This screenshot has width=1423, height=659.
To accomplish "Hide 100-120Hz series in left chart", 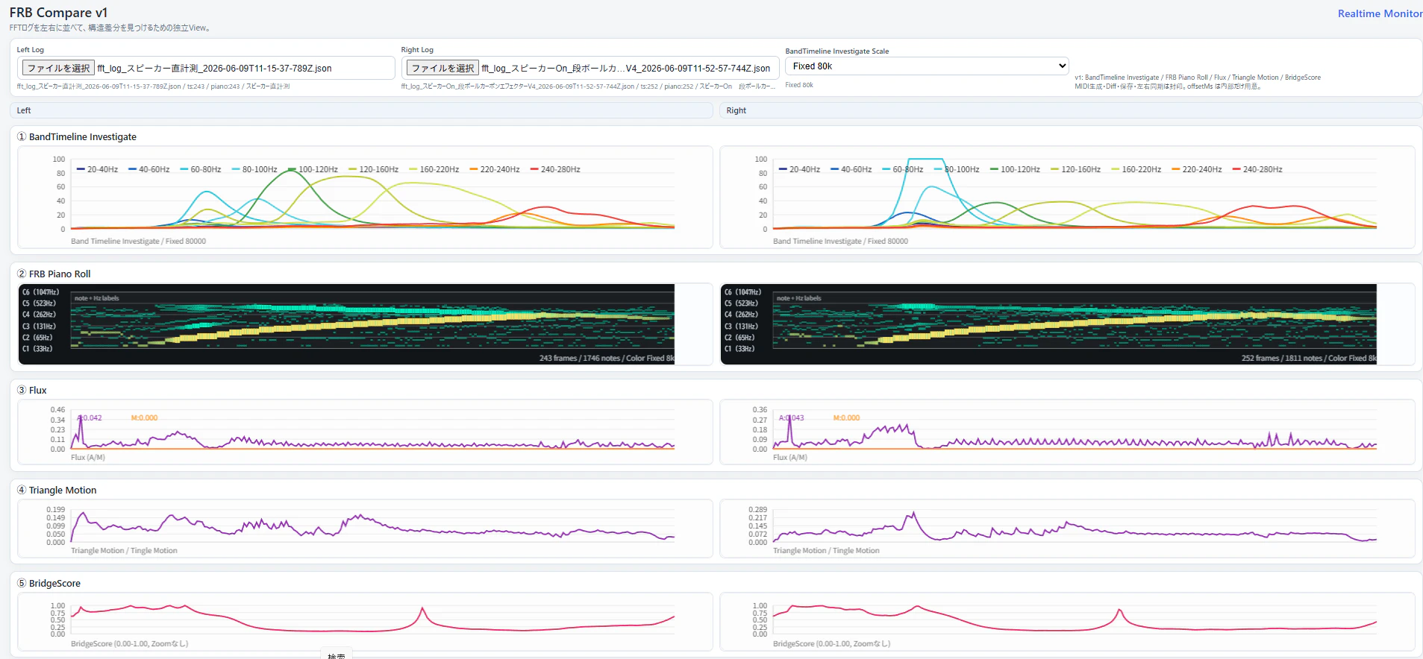I will pyautogui.click(x=313, y=169).
